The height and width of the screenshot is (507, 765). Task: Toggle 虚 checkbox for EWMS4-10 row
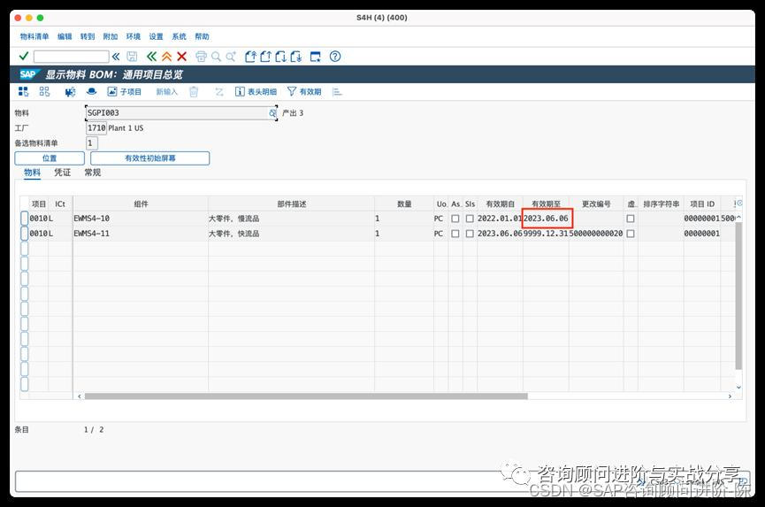[631, 219]
